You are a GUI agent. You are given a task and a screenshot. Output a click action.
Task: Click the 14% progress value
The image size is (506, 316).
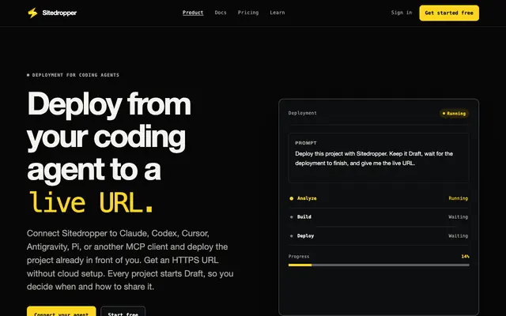[x=465, y=257]
